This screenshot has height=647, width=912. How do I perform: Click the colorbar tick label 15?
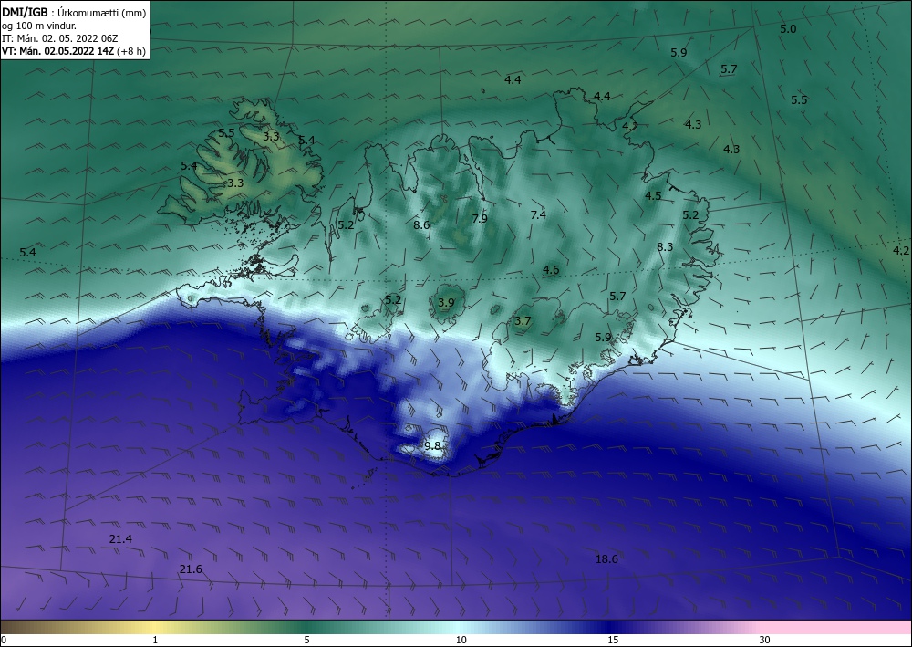pos(613,640)
